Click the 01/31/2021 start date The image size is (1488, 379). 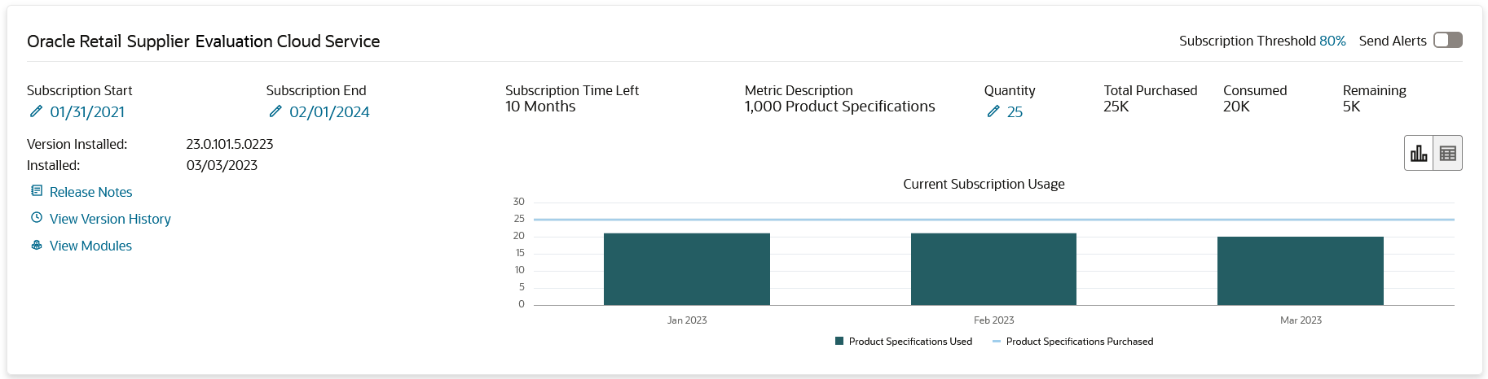click(x=87, y=112)
